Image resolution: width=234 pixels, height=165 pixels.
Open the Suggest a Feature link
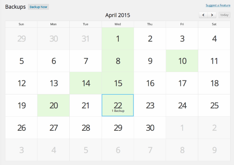[218, 6]
